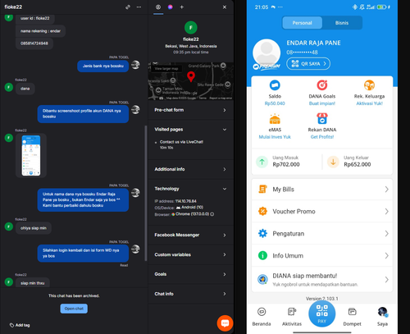Select the Messenger app tab icon
The image size is (410, 334).
pos(171,7)
